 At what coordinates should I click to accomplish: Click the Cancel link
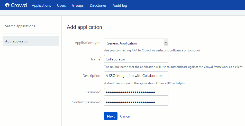pos(125,116)
